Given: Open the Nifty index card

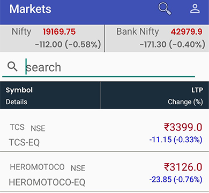Looking at the screenshot, I should point(52,38).
